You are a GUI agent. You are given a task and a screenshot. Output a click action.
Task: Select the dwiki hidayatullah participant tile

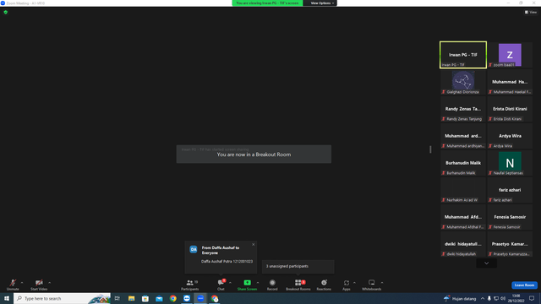coord(463,244)
